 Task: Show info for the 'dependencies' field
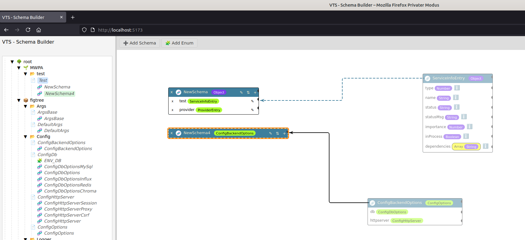pyautogui.click(x=486, y=146)
